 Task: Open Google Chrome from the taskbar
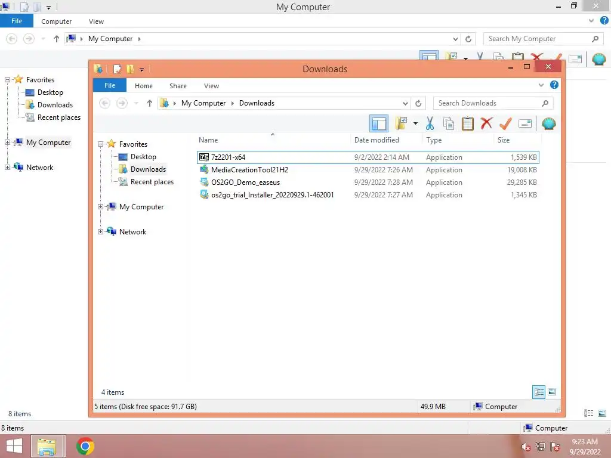(85, 446)
